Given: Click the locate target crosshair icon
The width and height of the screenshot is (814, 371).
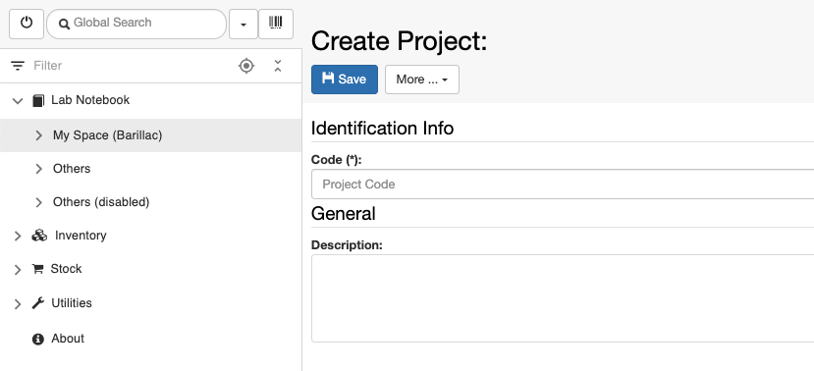Looking at the screenshot, I should 246,66.
